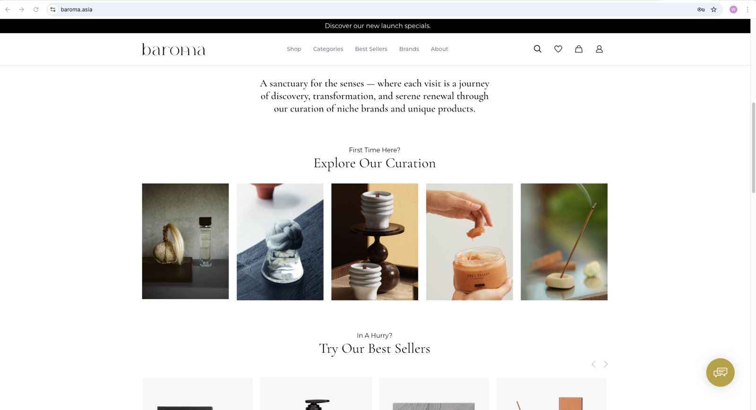
Task: Show next best sellers with right chevron
Action: tap(606, 364)
